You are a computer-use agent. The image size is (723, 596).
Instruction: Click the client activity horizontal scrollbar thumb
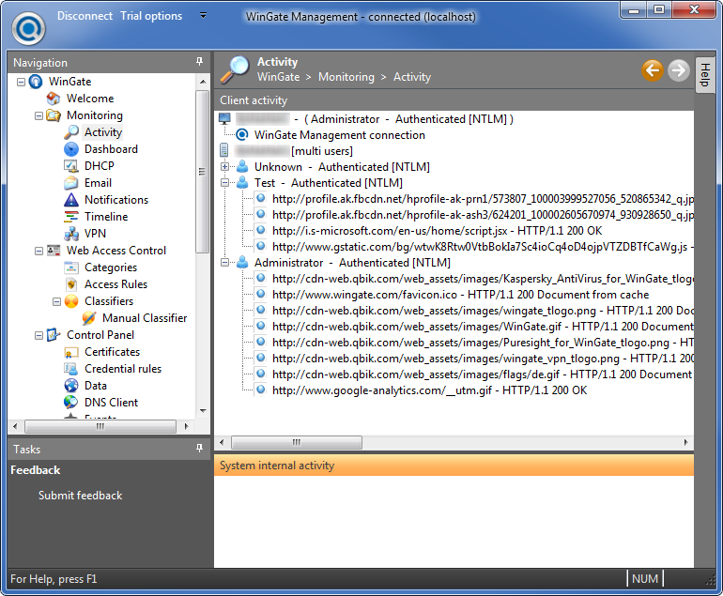[x=297, y=442]
